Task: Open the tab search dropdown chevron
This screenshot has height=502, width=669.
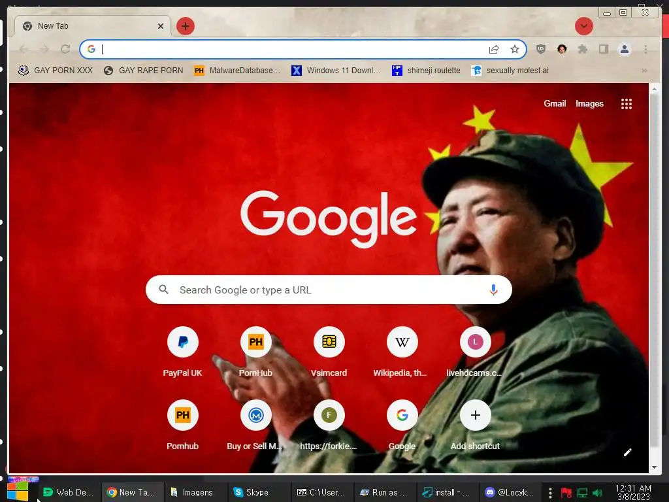Action: click(583, 26)
